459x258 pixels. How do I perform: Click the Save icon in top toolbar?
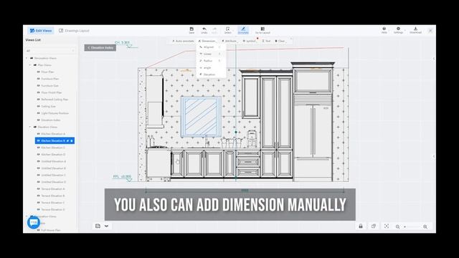tap(191, 29)
